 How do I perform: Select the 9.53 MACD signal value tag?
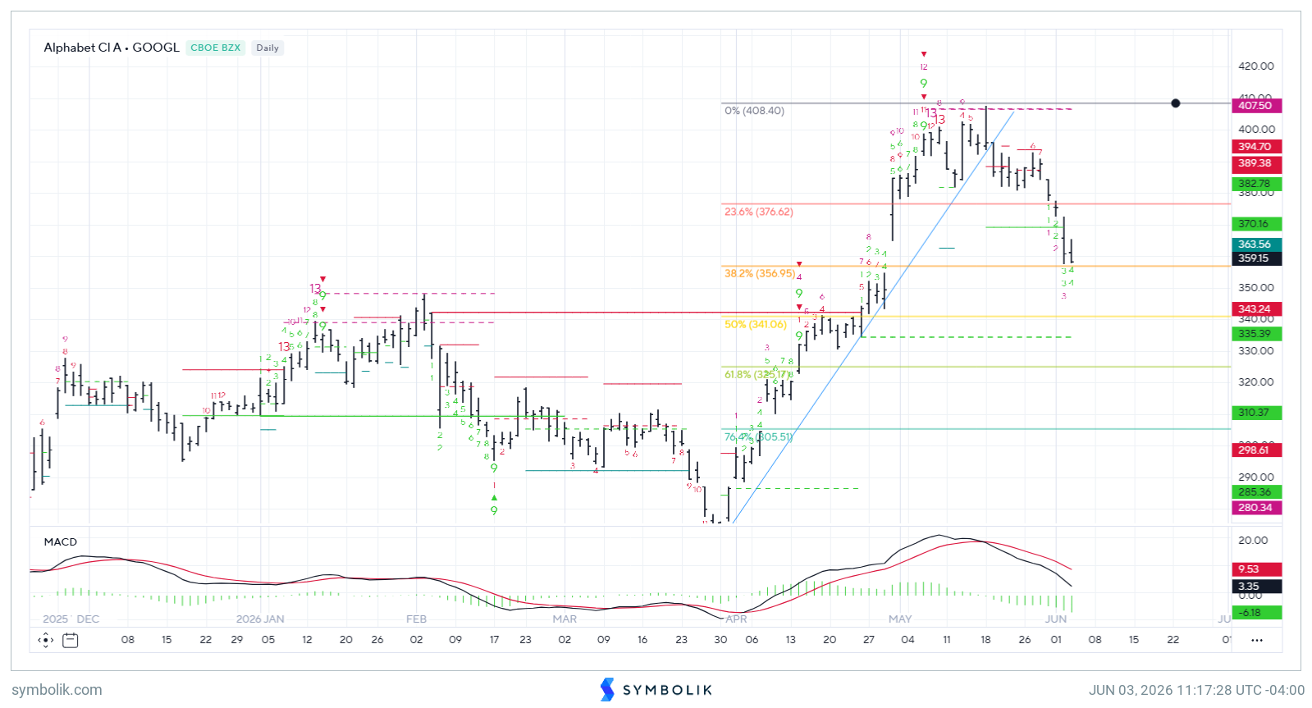coord(1256,569)
